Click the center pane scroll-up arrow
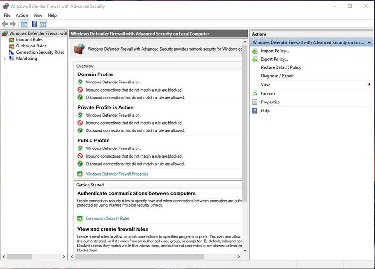375x269 pixels. (x=245, y=42)
